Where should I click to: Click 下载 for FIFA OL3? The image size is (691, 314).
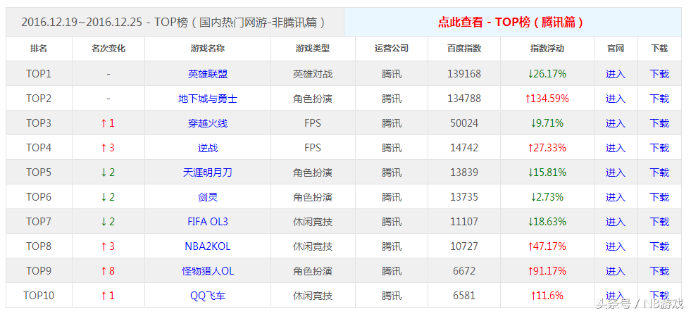click(659, 222)
